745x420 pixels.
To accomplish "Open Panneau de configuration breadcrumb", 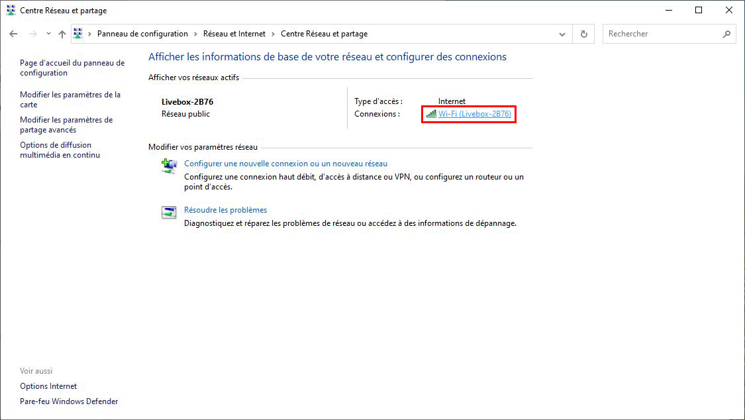I will click(x=142, y=34).
